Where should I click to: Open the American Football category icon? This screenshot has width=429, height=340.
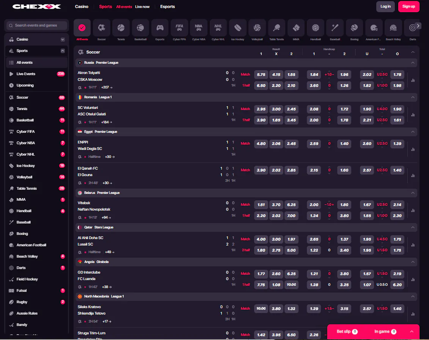coord(374,28)
